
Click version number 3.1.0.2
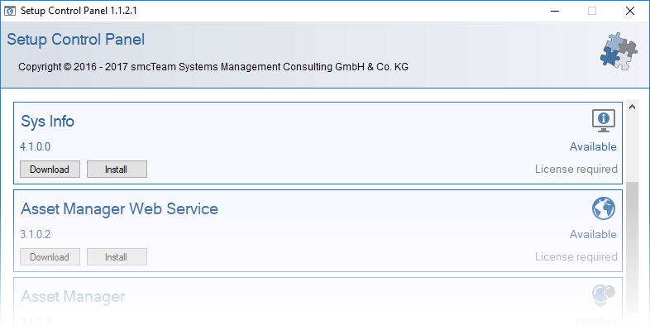(x=36, y=235)
